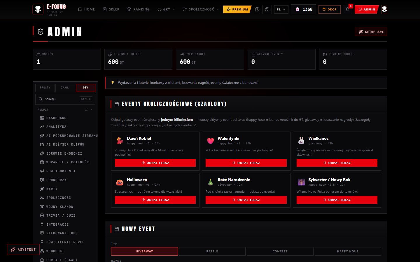Open the PL language dropdown
This screenshot has height=262, width=420.
pos(281,9)
